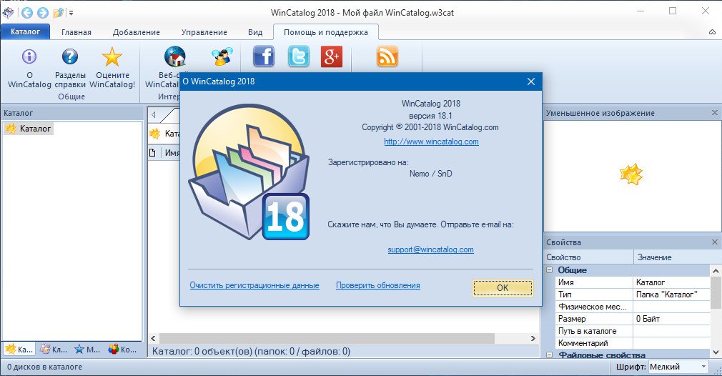Click the Оцените WinCatalog star icon
Screen dimensions: 722x376
pyautogui.click(x=112, y=56)
